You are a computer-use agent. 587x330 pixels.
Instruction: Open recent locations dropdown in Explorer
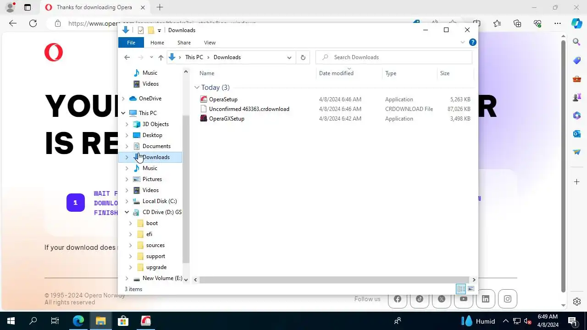pyautogui.click(x=151, y=57)
